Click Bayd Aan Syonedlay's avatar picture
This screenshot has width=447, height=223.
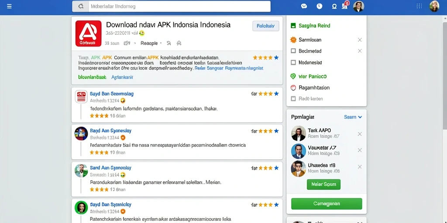(x=81, y=133)
